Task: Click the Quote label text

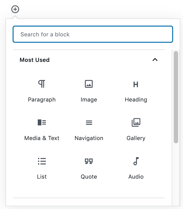Action: (89, 177)
